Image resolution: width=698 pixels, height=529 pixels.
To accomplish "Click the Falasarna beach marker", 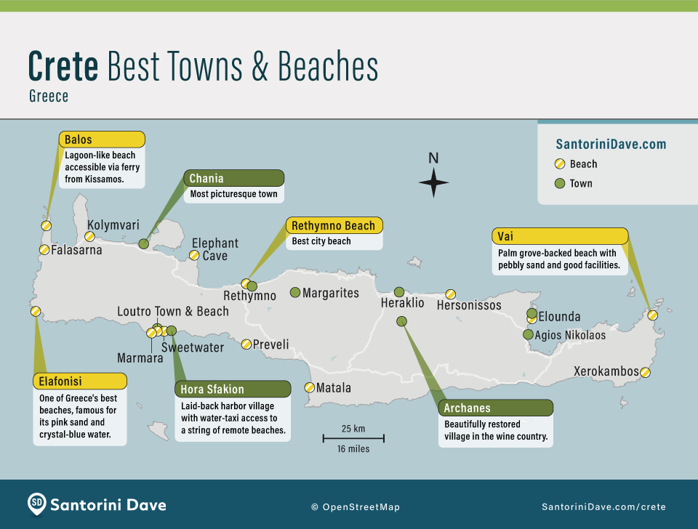I will pyautogui.click(x=43, y=251).
